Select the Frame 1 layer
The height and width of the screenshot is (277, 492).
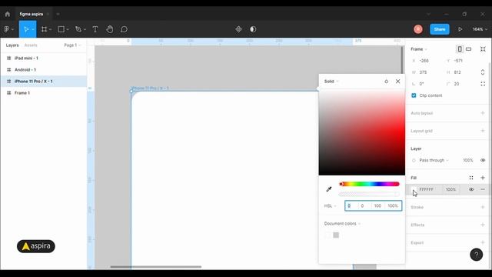point(44,93)
